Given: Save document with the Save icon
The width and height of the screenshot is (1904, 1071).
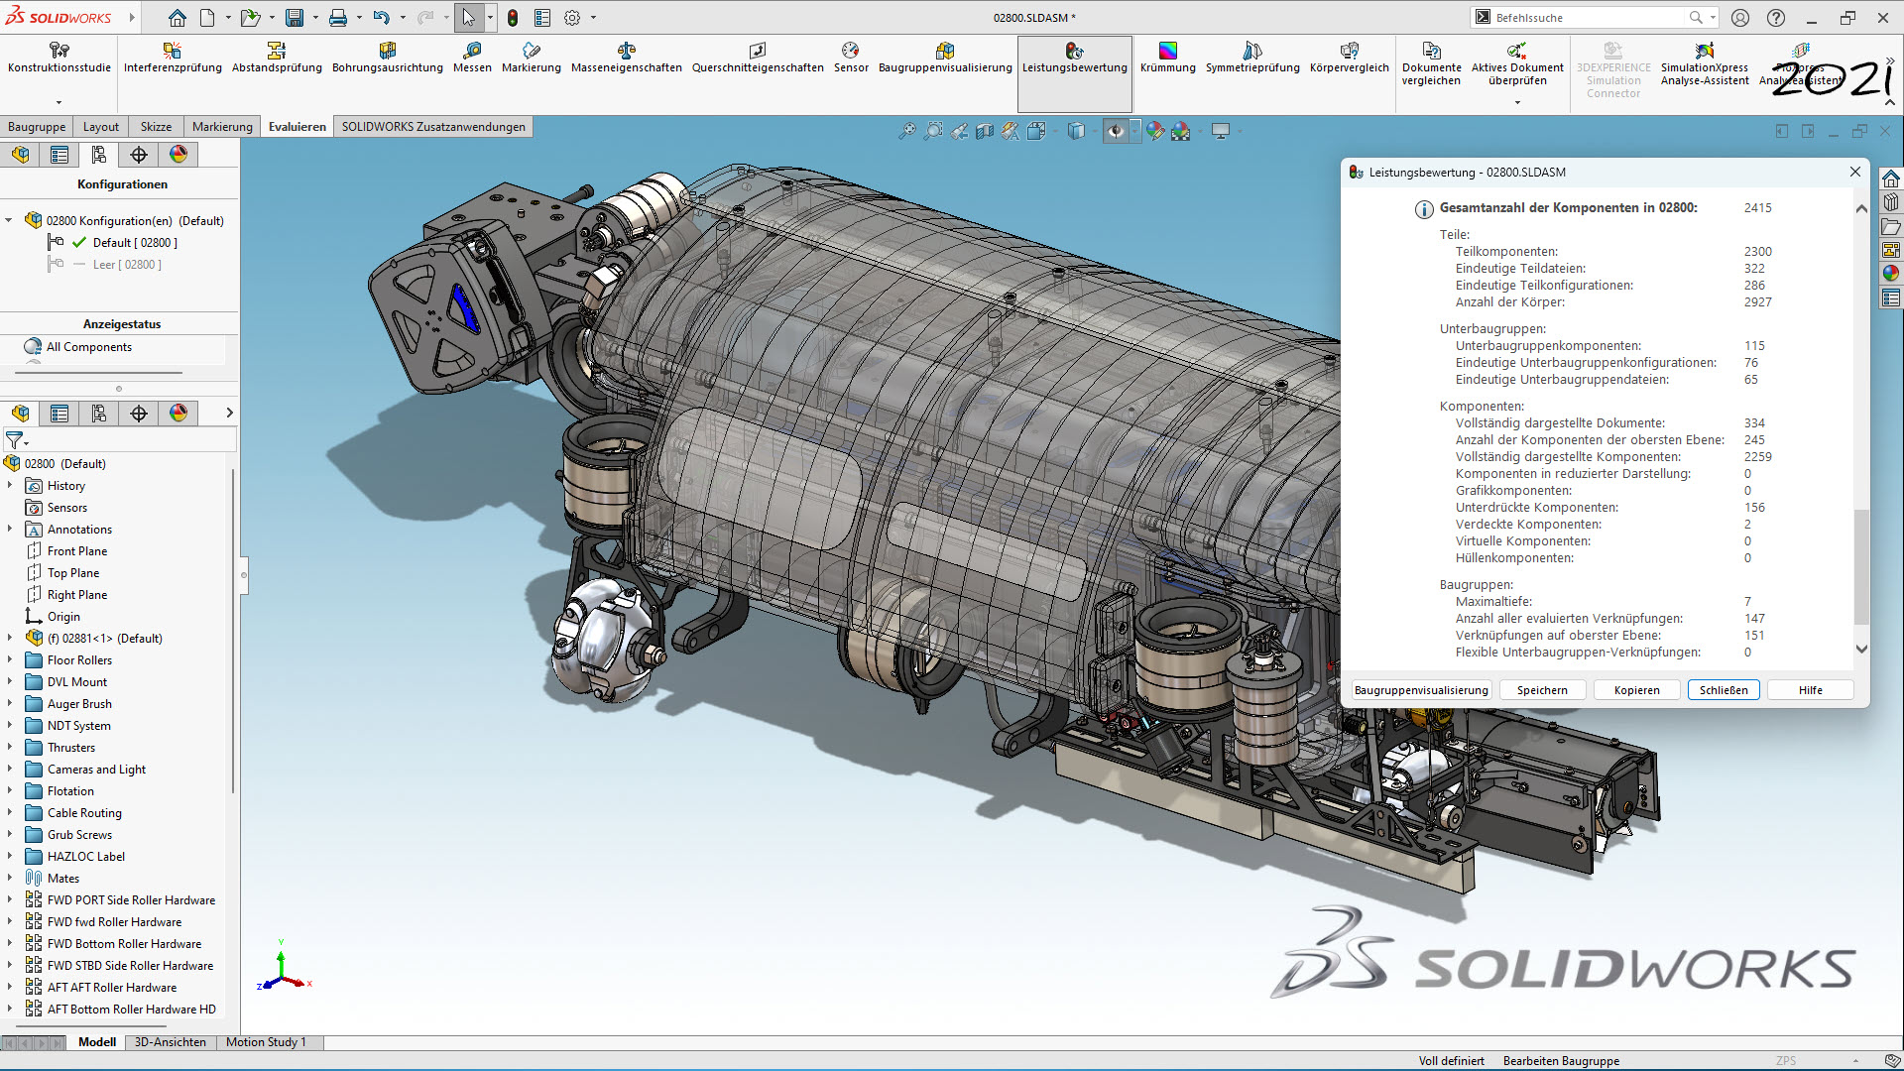Looking at the screenshot, I should 295,18.
